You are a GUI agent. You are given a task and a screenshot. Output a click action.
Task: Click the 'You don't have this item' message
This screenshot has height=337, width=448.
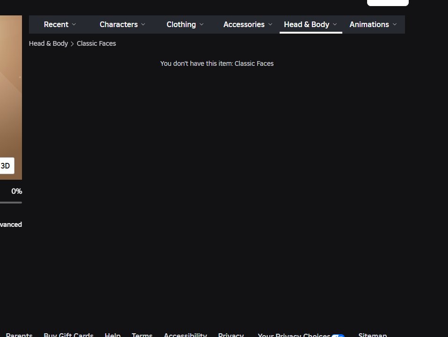(217, 63)
